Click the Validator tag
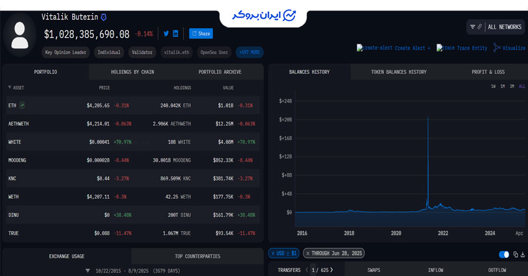 point(142,52)
